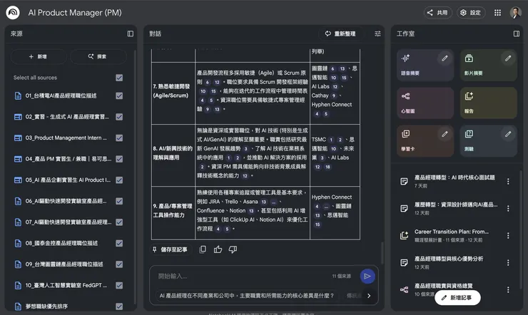The width and height of the screenshot is (528, 315).
Task: Open options menu for 產品經理轉型：AI 時代核心面試題
Action: pyautogui.click(x=508, y=182)
